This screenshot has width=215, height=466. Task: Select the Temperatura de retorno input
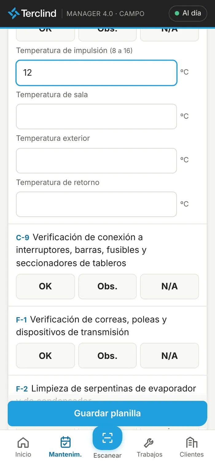tap(96, 205)
